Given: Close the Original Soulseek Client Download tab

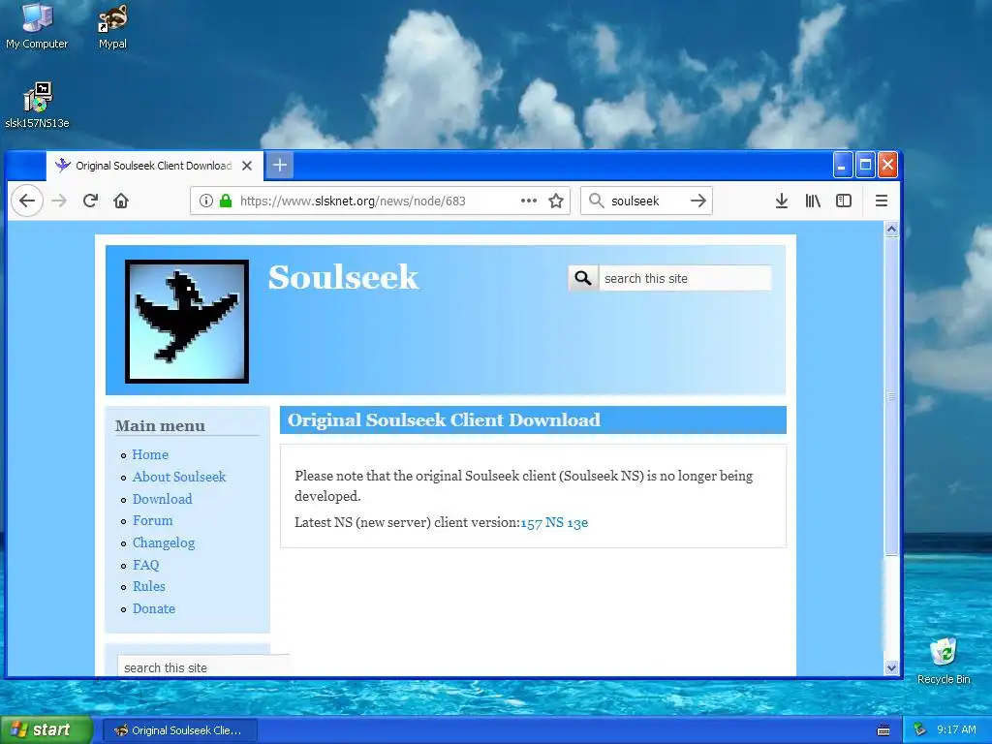Looking at the screenshot, I should tap(247, 166).
